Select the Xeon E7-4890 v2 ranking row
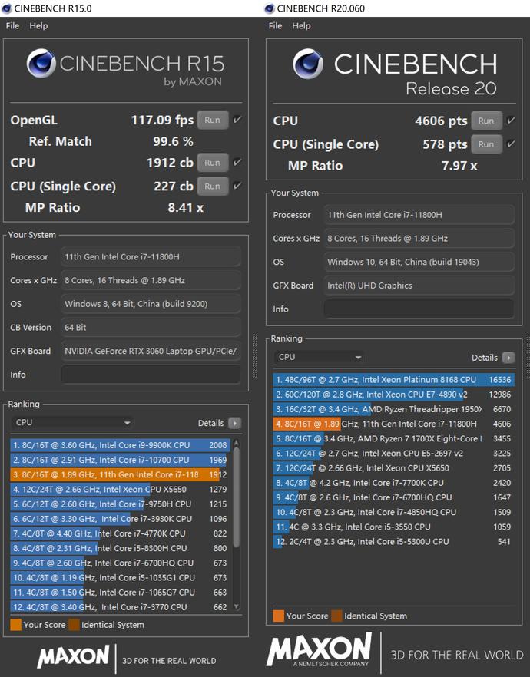Screen dimensions: 530x677 [x=393, y=395]
